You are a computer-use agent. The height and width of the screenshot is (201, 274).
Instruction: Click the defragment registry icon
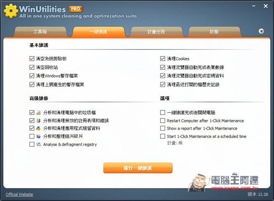click(x=38, y=144)
